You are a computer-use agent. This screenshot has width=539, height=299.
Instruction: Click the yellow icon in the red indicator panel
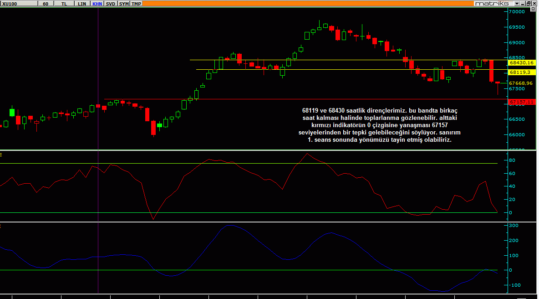pos(1,155)
